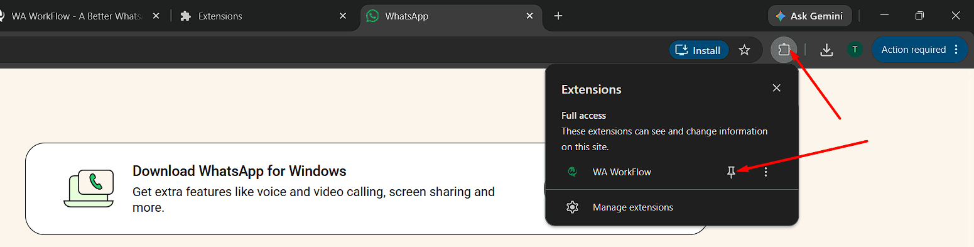974x247 pixels.
Task: Open the profile avatar T
Action: 855,50
